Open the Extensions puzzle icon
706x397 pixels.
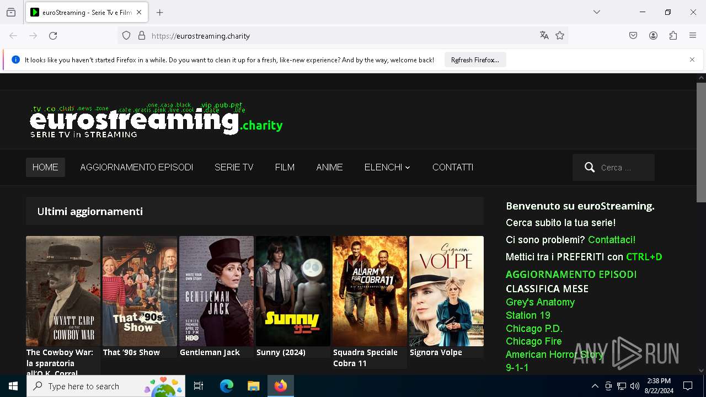(x=673, y=36)
